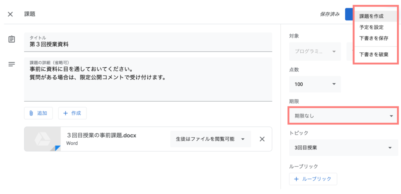Click the タイトル field with 第3回授業資料

click(x=148, y=42)
